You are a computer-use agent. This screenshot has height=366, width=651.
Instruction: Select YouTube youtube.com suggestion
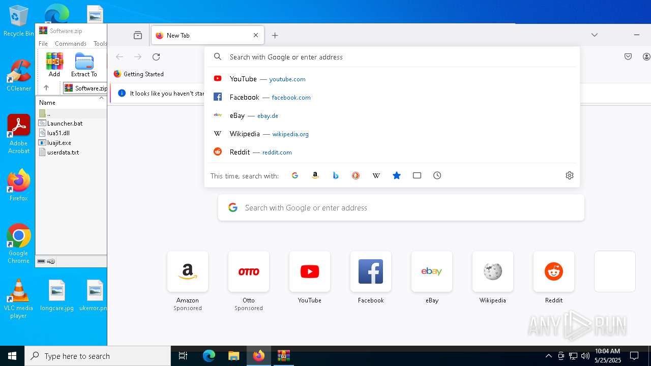click(392, 79)
